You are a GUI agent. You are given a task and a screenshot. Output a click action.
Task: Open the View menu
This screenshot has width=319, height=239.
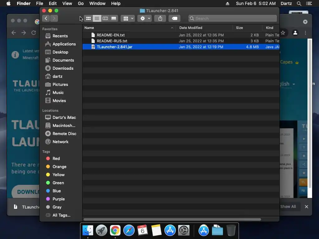click(67, 3)
